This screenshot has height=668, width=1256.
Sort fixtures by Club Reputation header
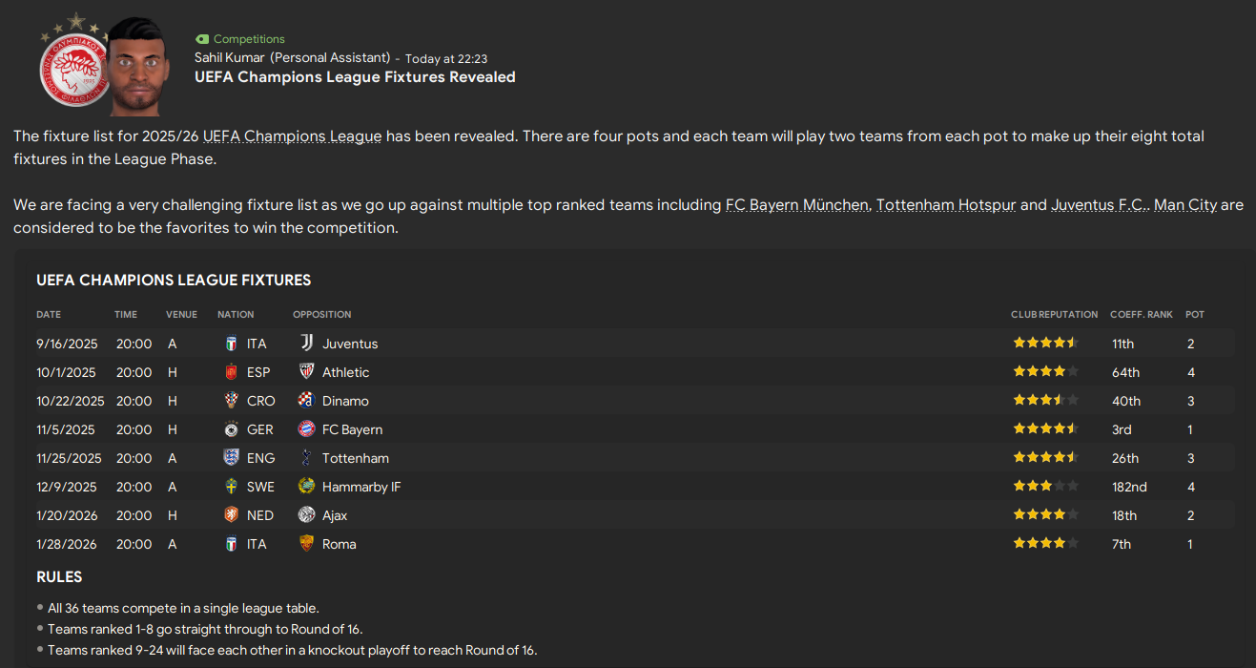pyautogui.click(x=1054, y=315)
